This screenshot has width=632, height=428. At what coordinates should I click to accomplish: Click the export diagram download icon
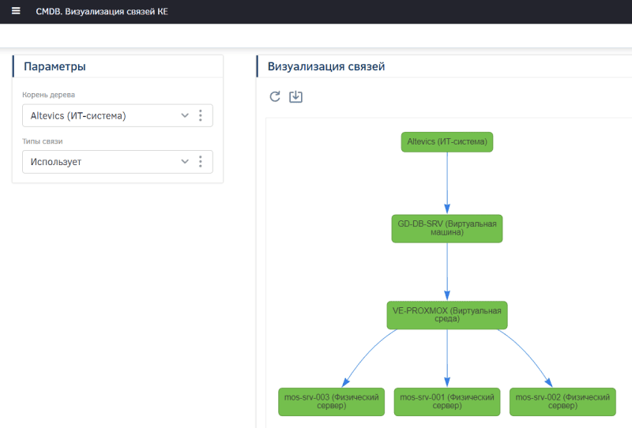click(296, 96)
